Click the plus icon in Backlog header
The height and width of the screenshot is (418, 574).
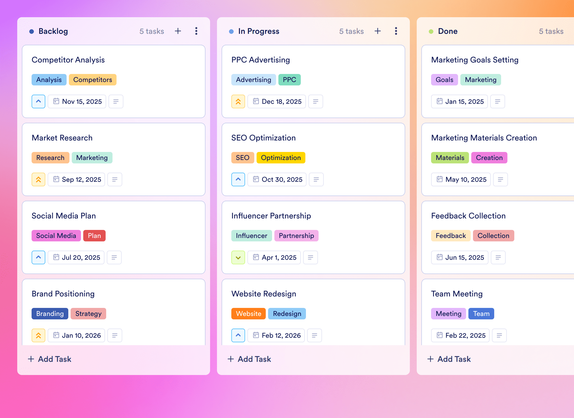click(178, 31)
